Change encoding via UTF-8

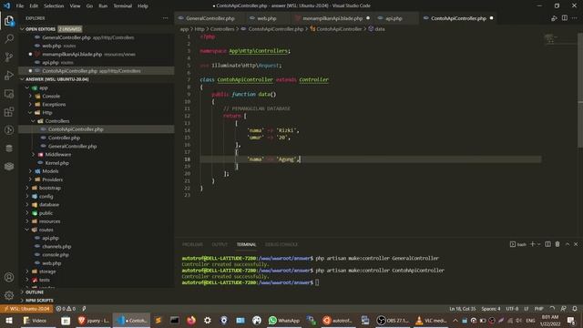pyautogui.click(x=512, y=309)
